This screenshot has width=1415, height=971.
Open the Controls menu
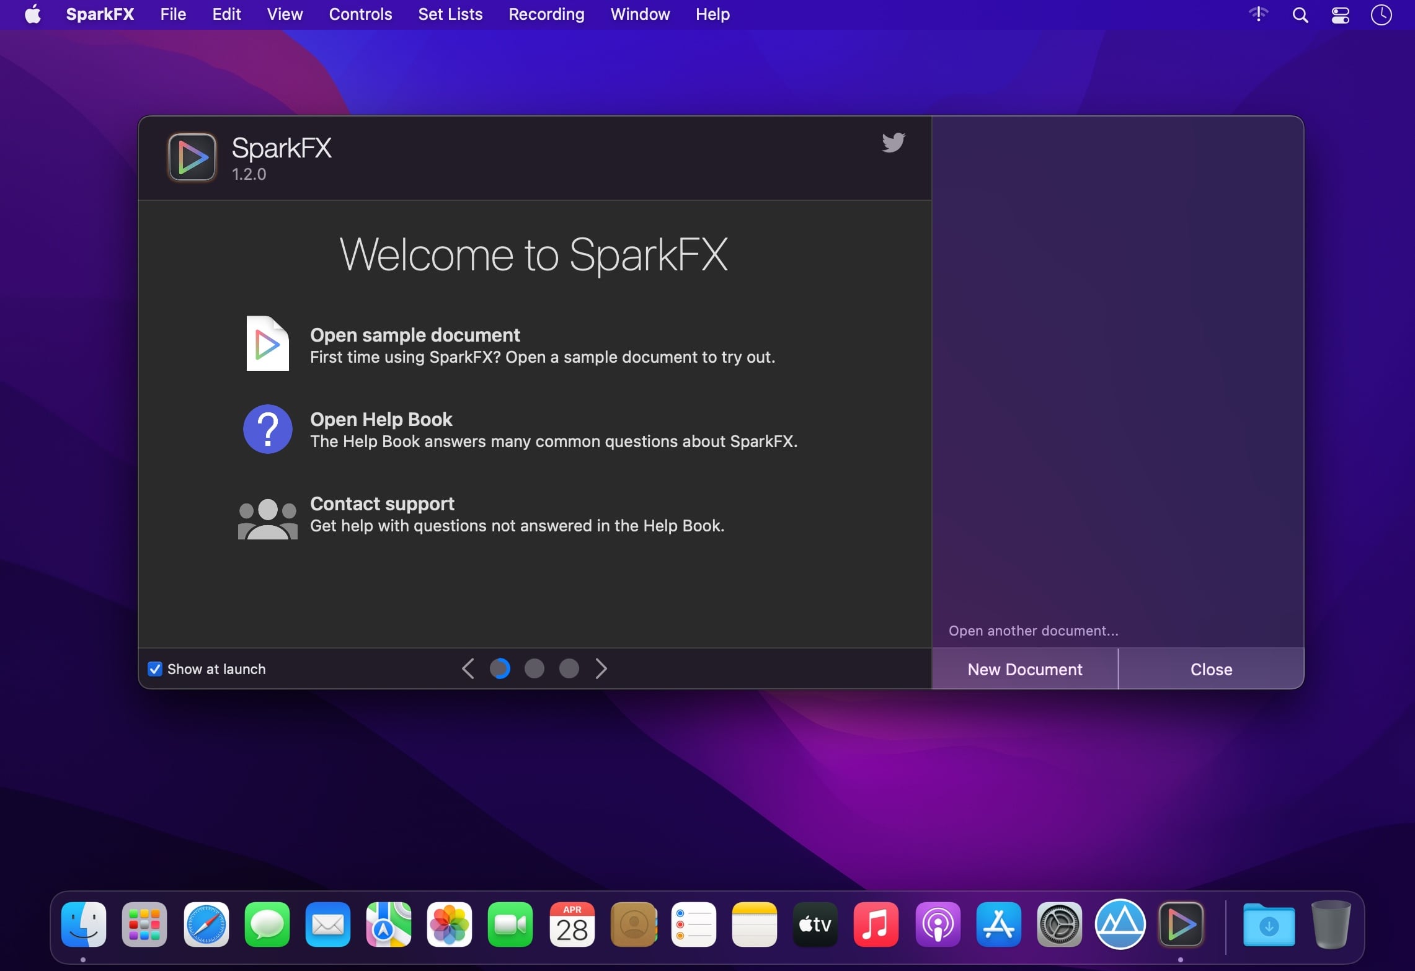click(x=360, y=14)
